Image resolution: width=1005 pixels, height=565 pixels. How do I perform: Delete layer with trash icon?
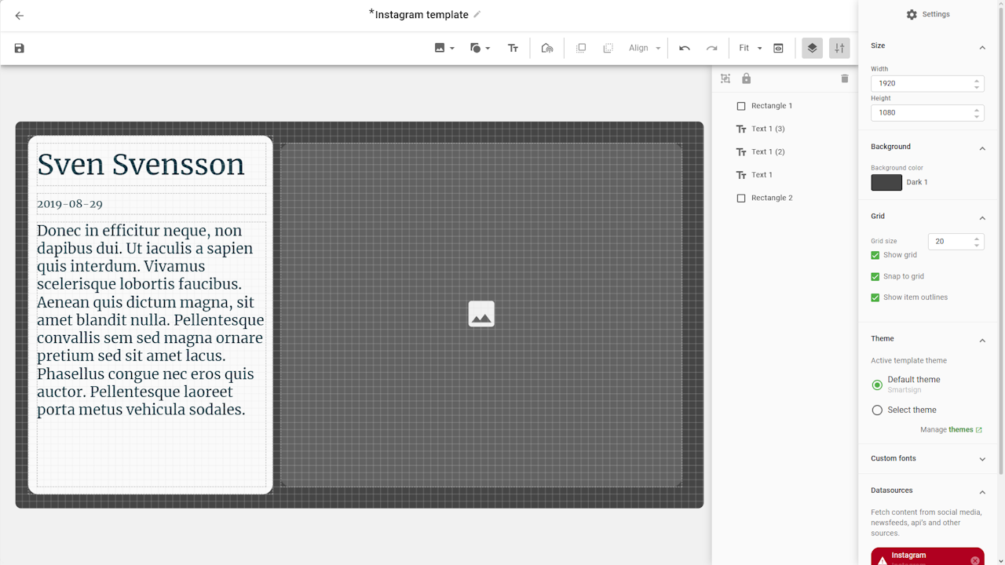click(x=845, y=78)
